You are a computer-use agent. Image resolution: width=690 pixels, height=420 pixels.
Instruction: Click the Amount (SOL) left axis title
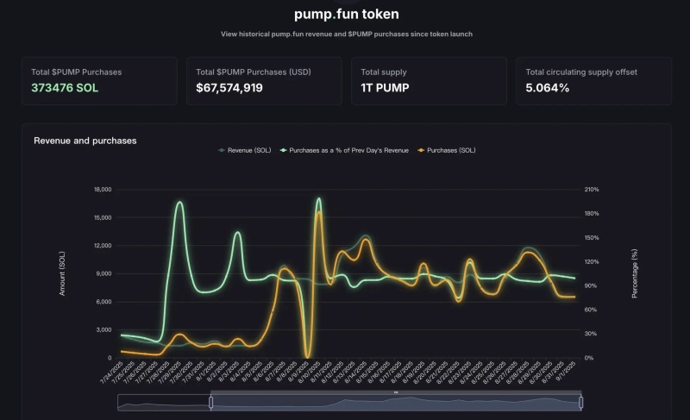click(x=62, y=273)
